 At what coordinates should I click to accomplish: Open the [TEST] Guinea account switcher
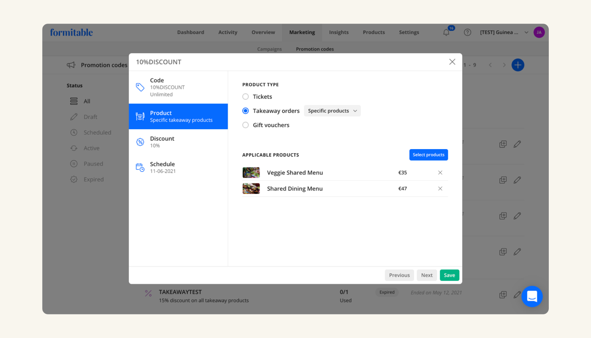click(x=504, y=33)
